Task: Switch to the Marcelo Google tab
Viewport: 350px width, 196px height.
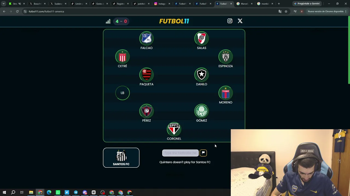Action: pyautogui.click(x=244, y=4)
